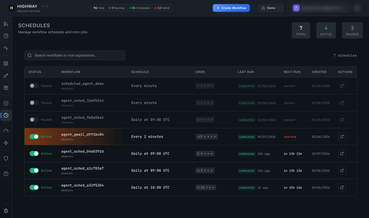The height and width of the screenshot is (218, 369).
Task: Pause the agent_gmail_dff1bc84 schedule toggle
Action: tap(34, 137)
